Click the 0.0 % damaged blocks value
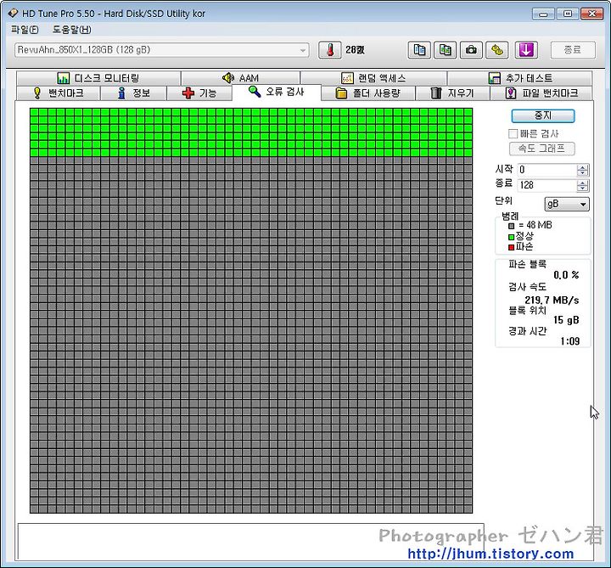 (x=566, y=275)
